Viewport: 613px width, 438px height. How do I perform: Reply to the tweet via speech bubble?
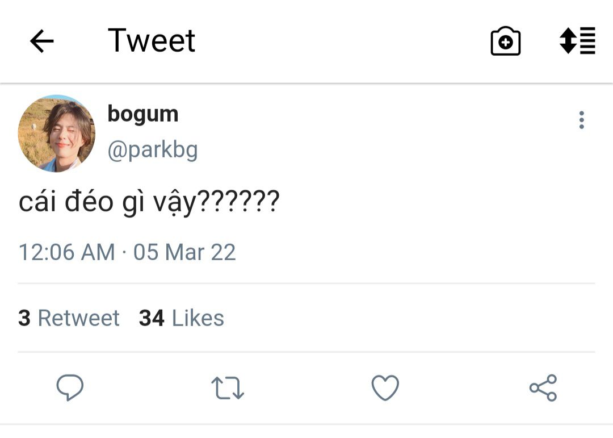click(x=70, y=388)
